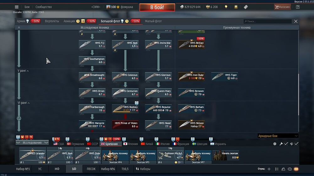This screenshot has width=314, height=176.
Task: Select HMS Colossus ship card
Action: [125, 77]
